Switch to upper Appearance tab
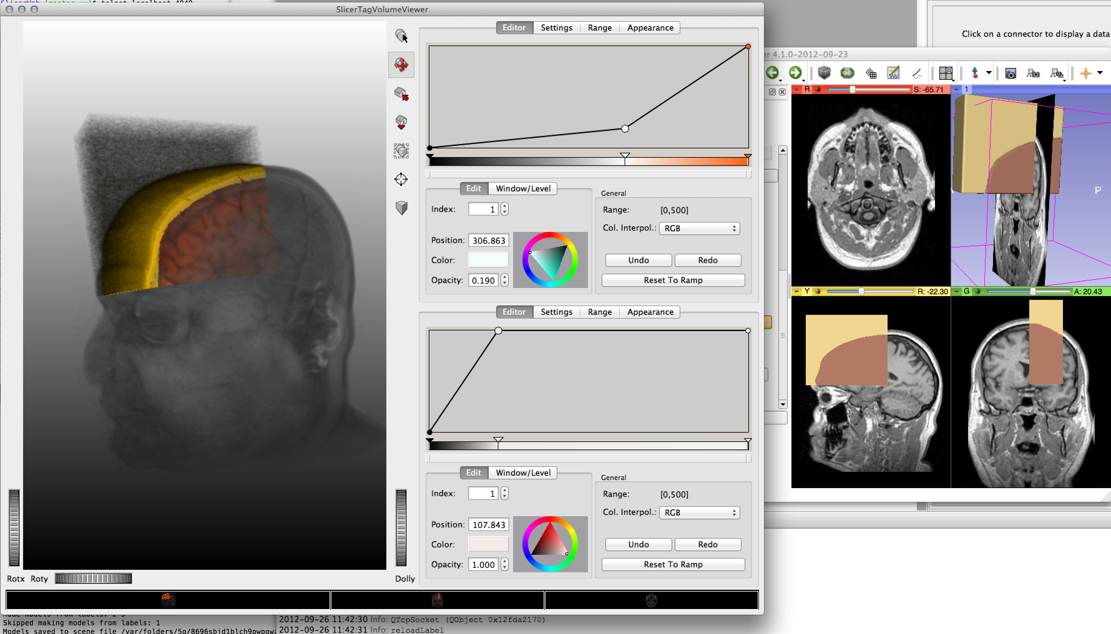The height and width of the screenshot is (634, 1111). (650, 28)
